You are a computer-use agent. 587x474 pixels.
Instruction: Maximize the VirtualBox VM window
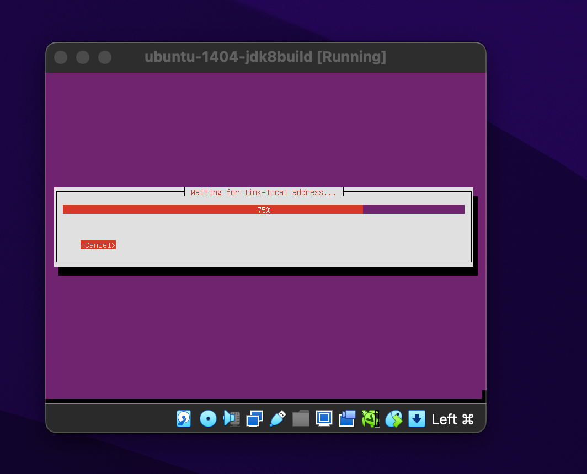click(105, 57)
